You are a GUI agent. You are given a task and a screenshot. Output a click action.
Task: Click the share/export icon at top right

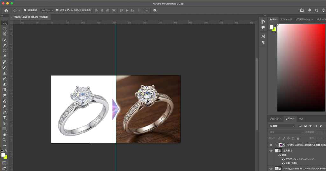[302, 10]
